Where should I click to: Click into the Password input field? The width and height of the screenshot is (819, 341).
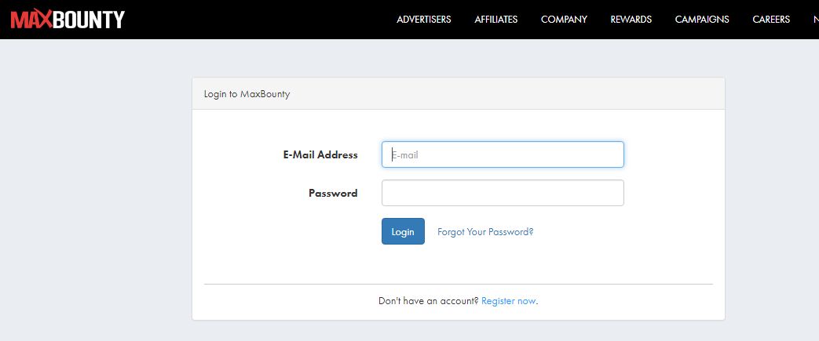point(503,193)
